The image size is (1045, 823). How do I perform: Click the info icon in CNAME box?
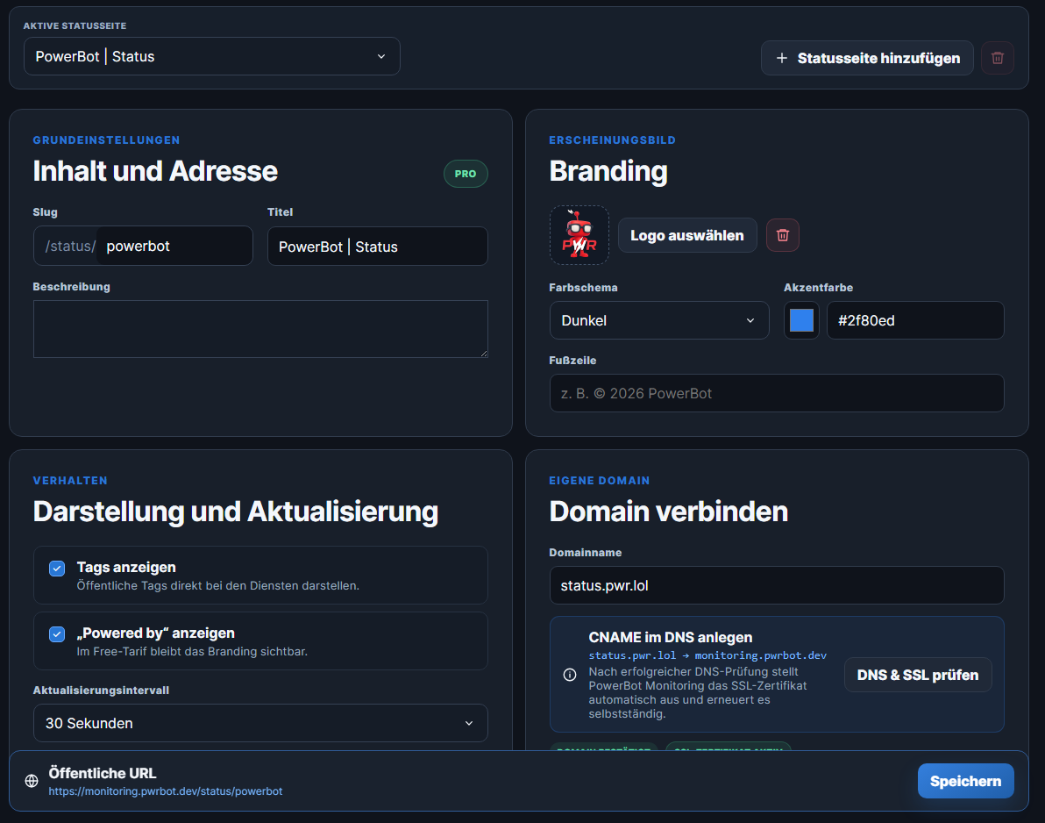pos(570,675)
